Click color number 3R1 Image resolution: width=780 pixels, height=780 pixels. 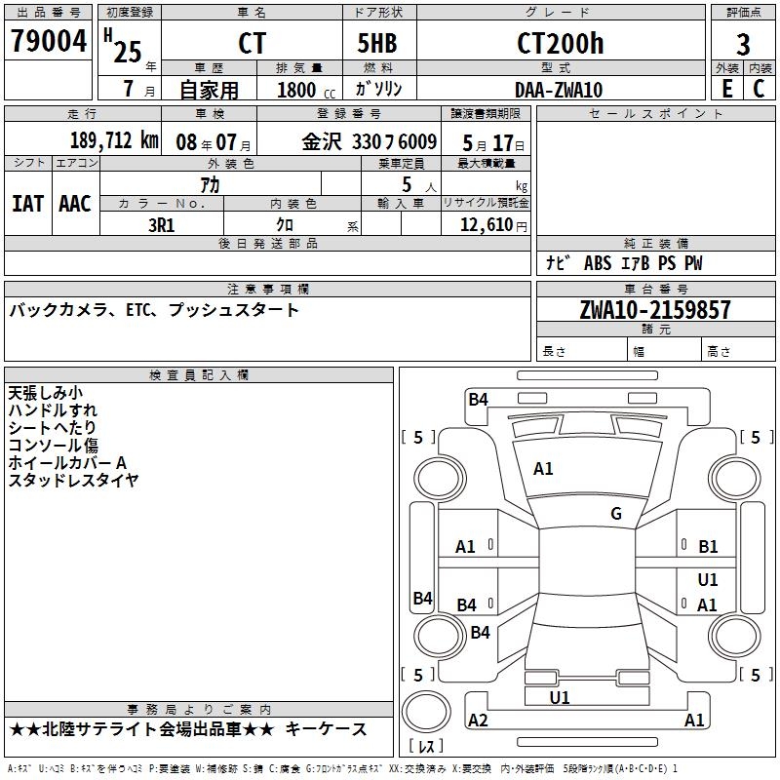tap(161, 225)
